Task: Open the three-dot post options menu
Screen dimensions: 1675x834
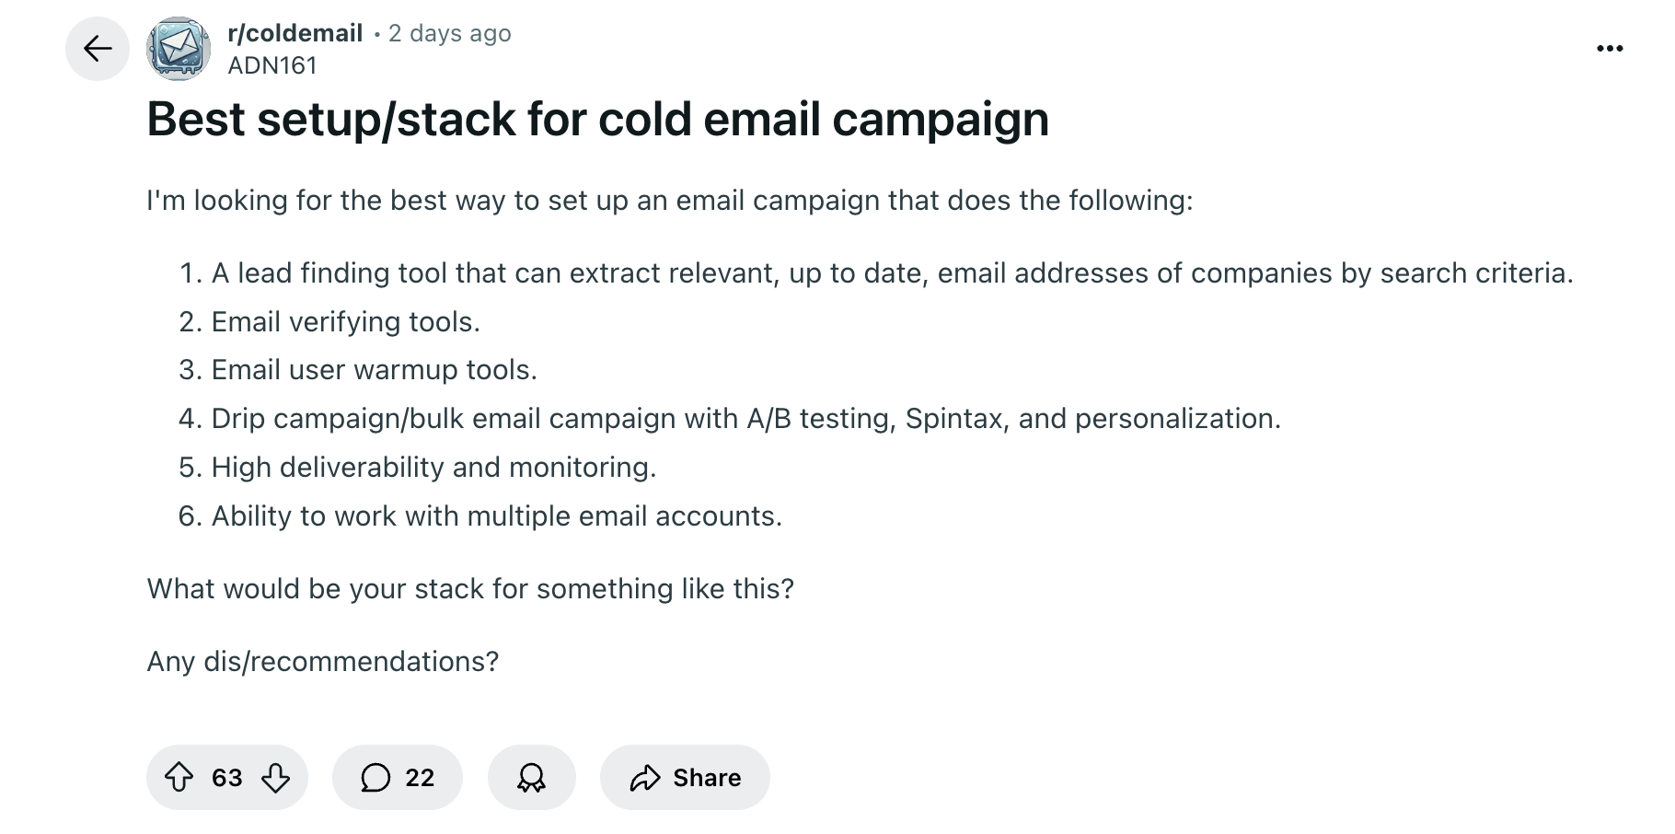Action: click(1610, 49)
